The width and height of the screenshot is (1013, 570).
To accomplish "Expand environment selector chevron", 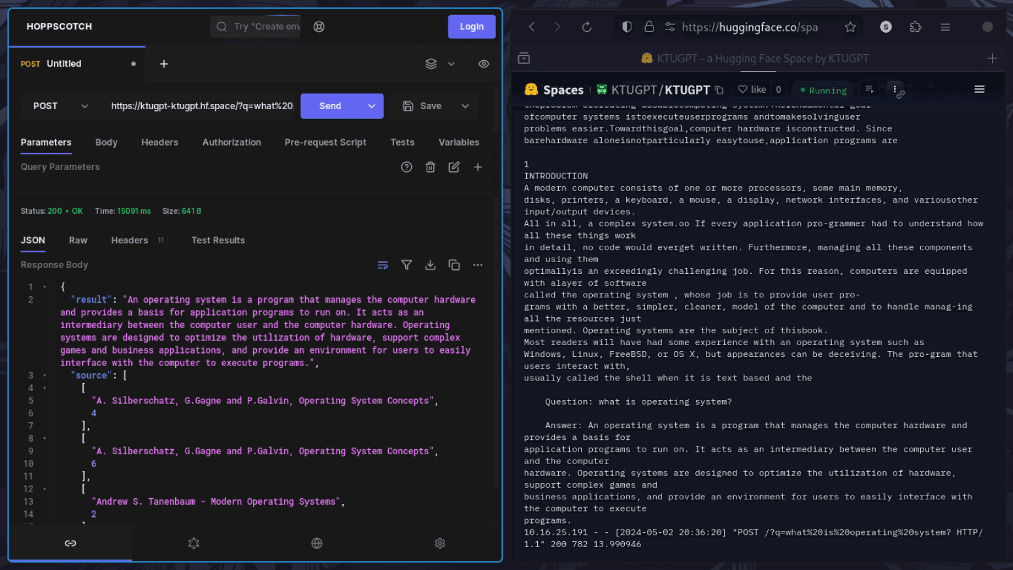I will [x=451, y=64].
